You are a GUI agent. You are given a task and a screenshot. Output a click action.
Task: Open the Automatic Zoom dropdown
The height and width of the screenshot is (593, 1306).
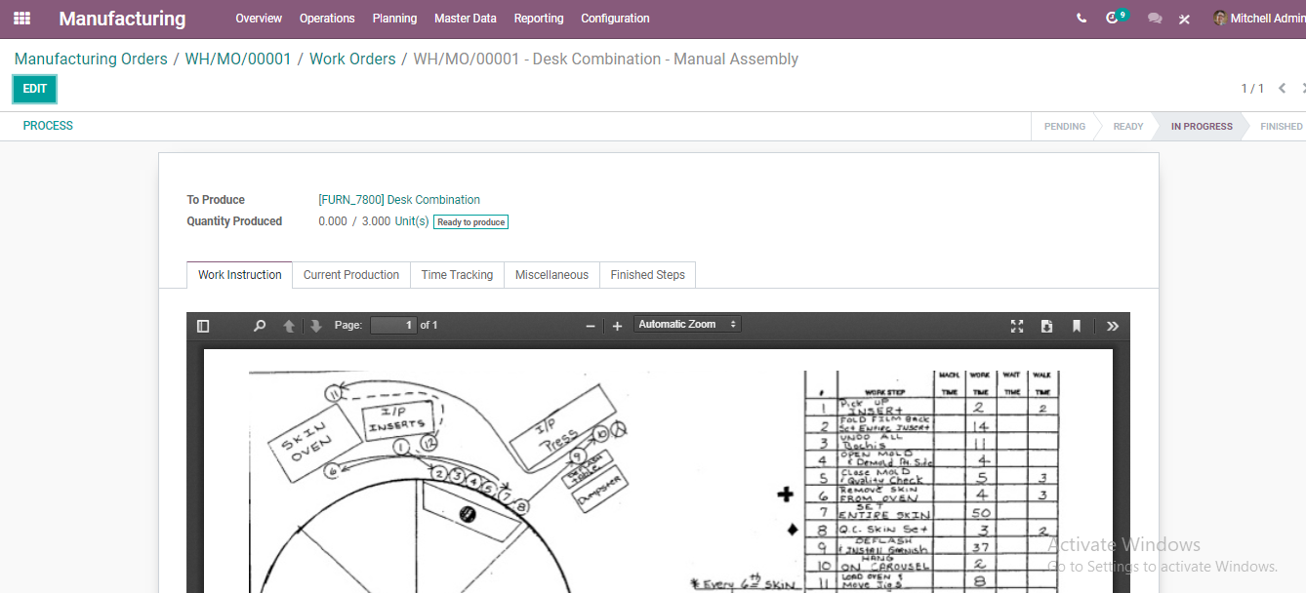(687, 325)
